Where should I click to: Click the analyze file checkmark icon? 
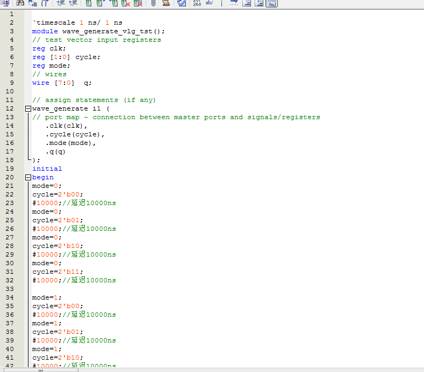point(182,3)
